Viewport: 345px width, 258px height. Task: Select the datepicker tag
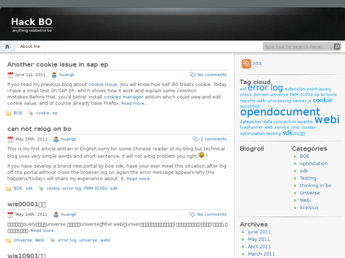tap(251, 122)
